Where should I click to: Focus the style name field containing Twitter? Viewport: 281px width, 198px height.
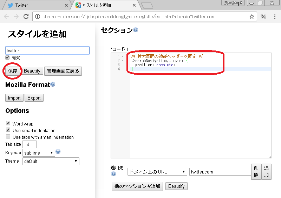tap(47, 50)
